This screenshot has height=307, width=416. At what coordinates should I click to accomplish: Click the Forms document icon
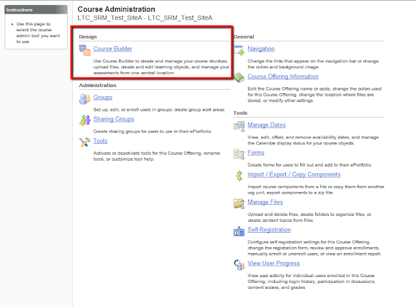(239, 154)
